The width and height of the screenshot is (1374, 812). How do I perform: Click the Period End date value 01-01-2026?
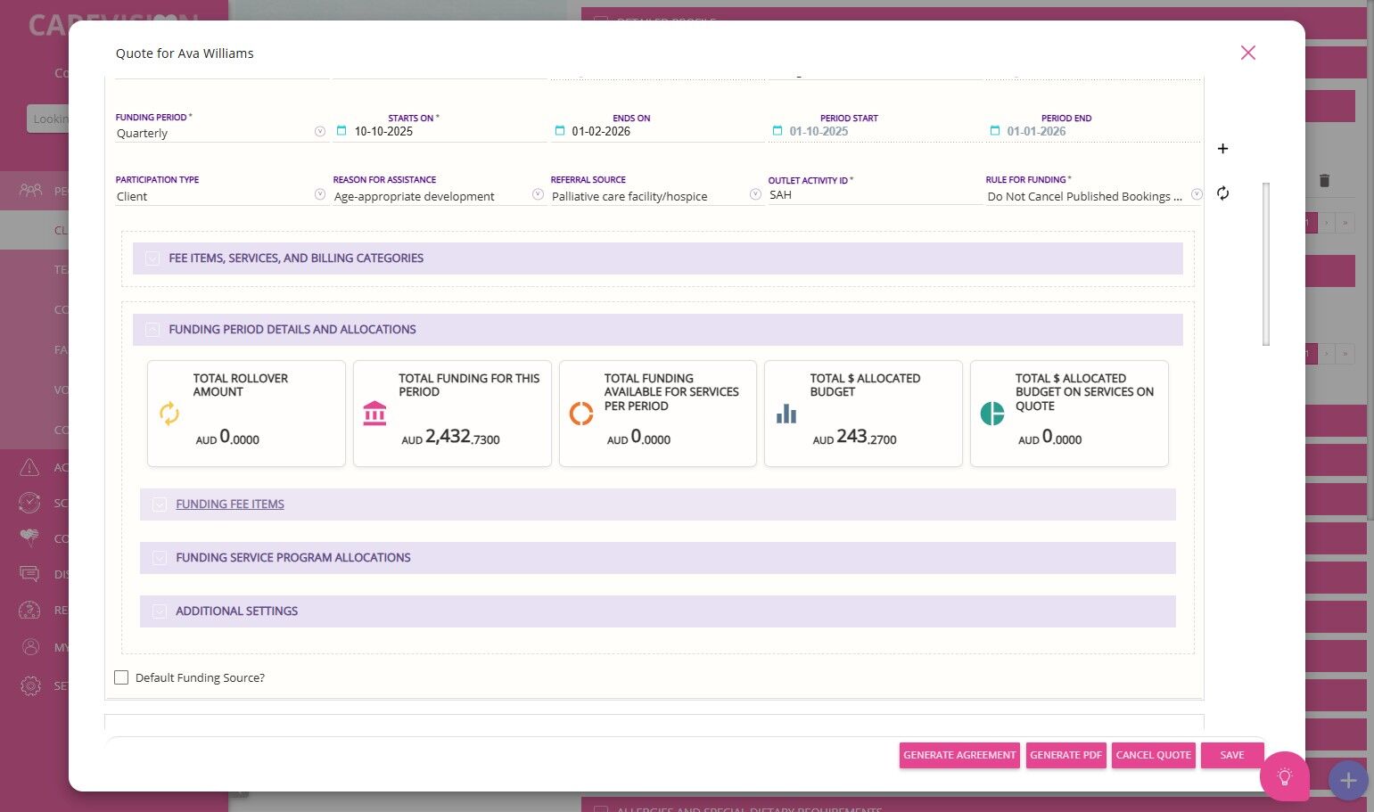pos(1036,131)
